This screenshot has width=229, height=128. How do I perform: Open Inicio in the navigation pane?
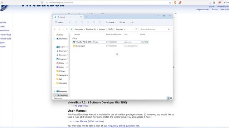point(60,35)
